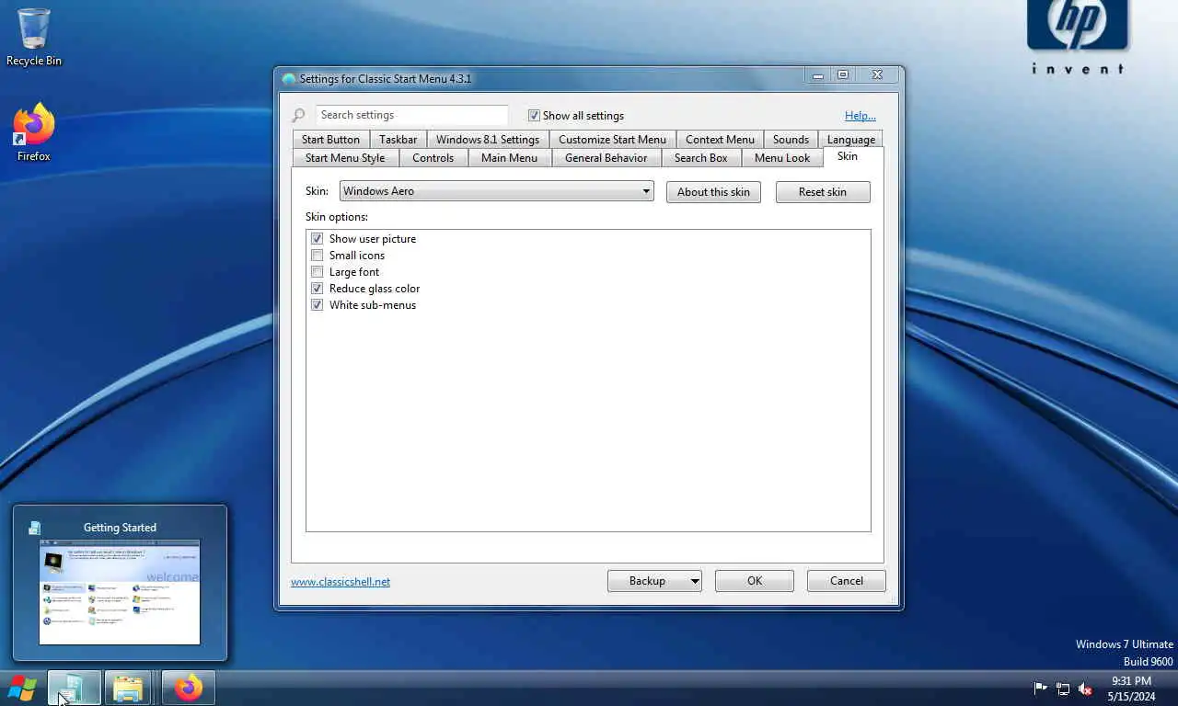
Task: Click the Backup button label
Action: [x=647, y=581]
